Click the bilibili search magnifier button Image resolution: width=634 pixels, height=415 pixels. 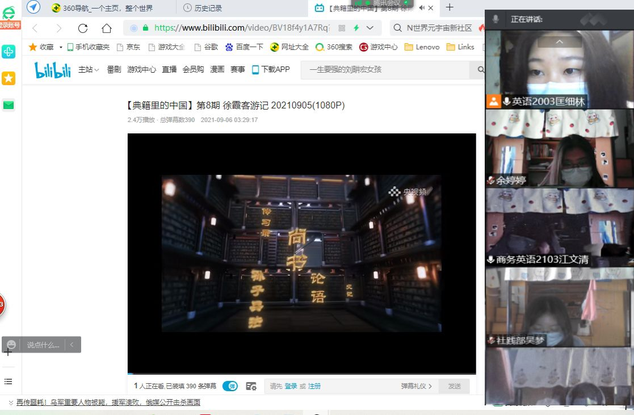pos(480,70)
